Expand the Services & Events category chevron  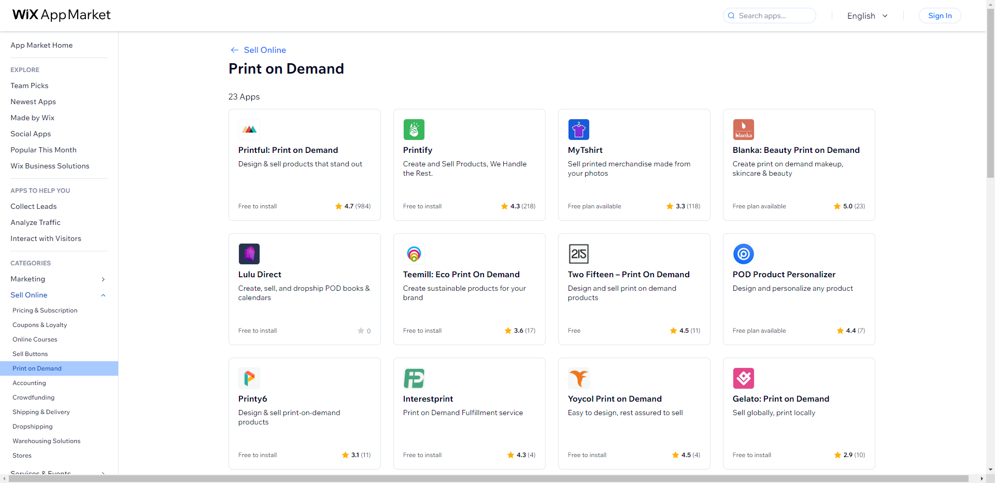tap(103, 473)
